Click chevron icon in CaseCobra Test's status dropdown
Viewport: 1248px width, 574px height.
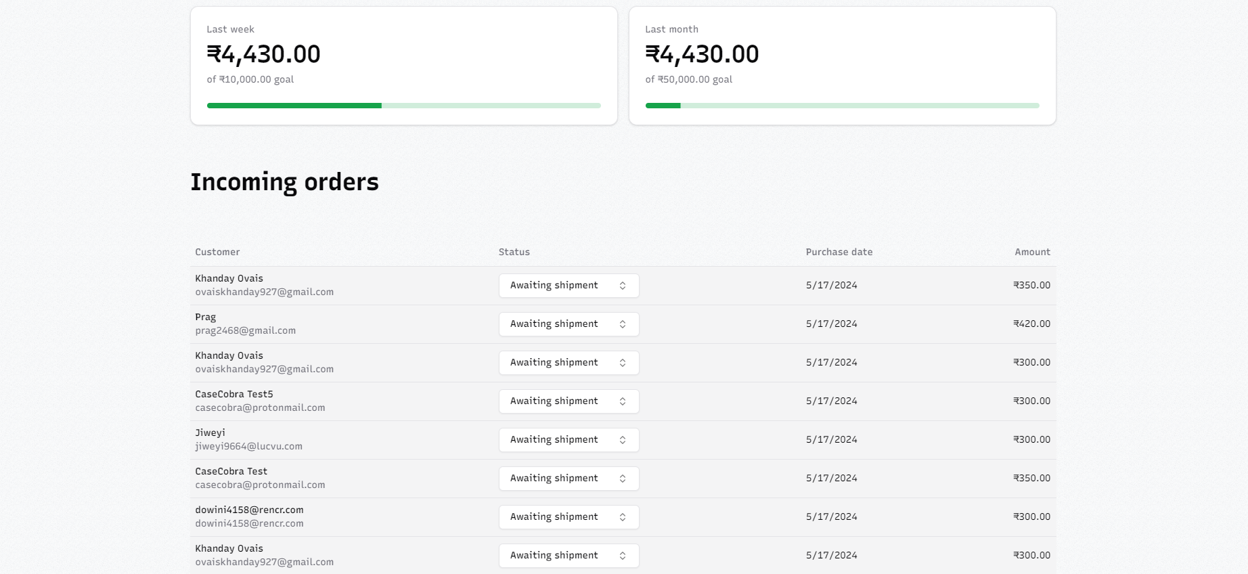click(x=623, y=479)
